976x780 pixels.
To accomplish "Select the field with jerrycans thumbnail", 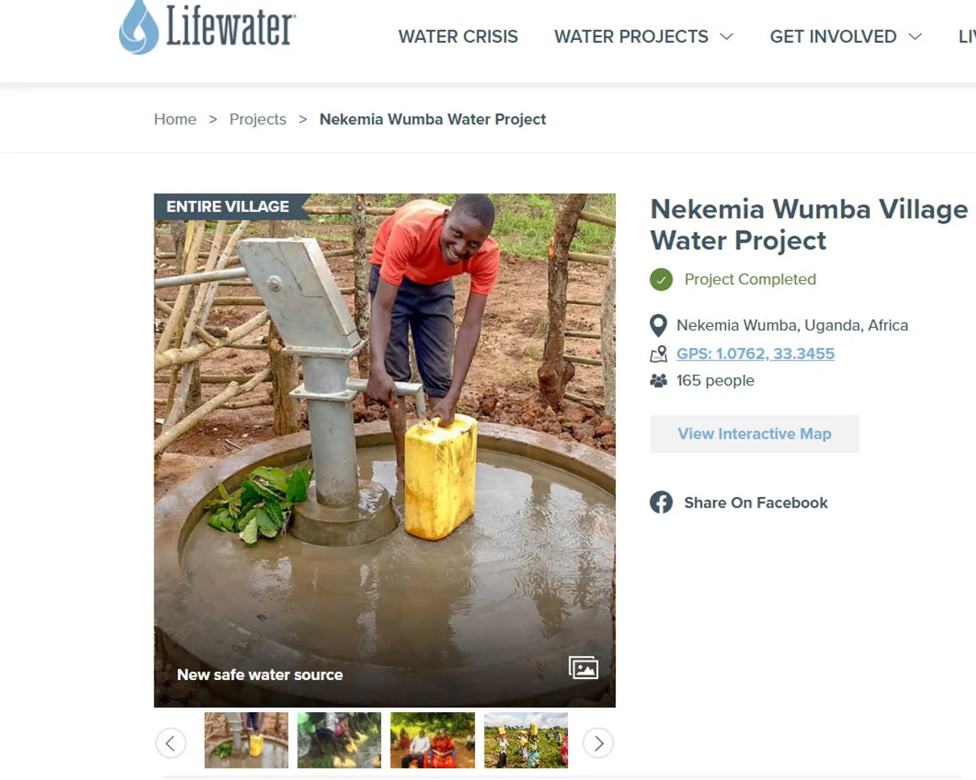I will tap(526, 740).
